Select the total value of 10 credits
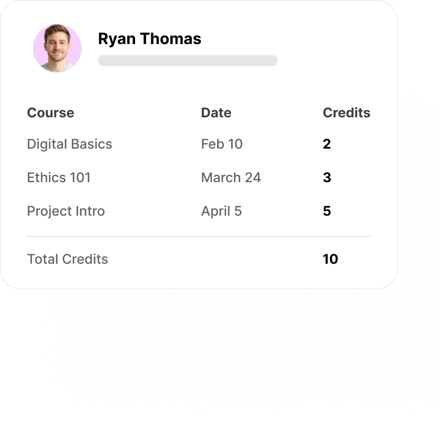 (330, 259)
